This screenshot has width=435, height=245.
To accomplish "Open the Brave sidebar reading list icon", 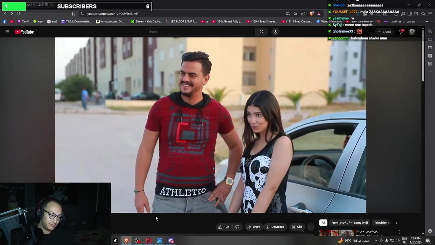I will coord(430,64).
